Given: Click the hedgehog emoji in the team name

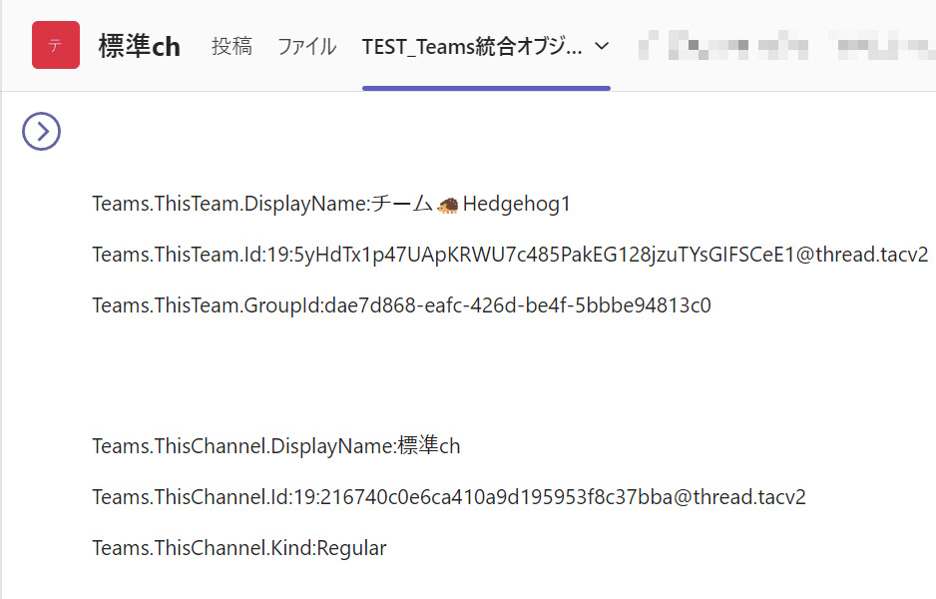Looking at the screenshot, I should tap(448, 205).
